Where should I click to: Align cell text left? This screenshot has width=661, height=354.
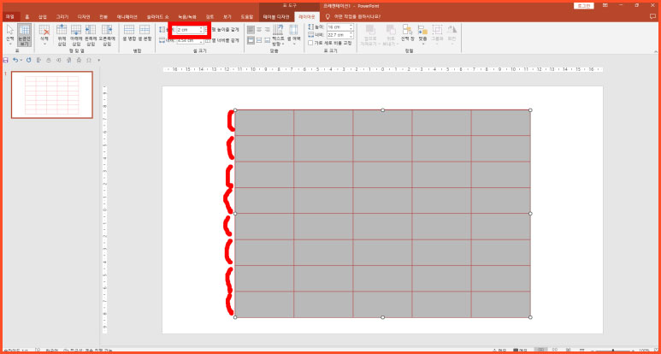[251, 29]
